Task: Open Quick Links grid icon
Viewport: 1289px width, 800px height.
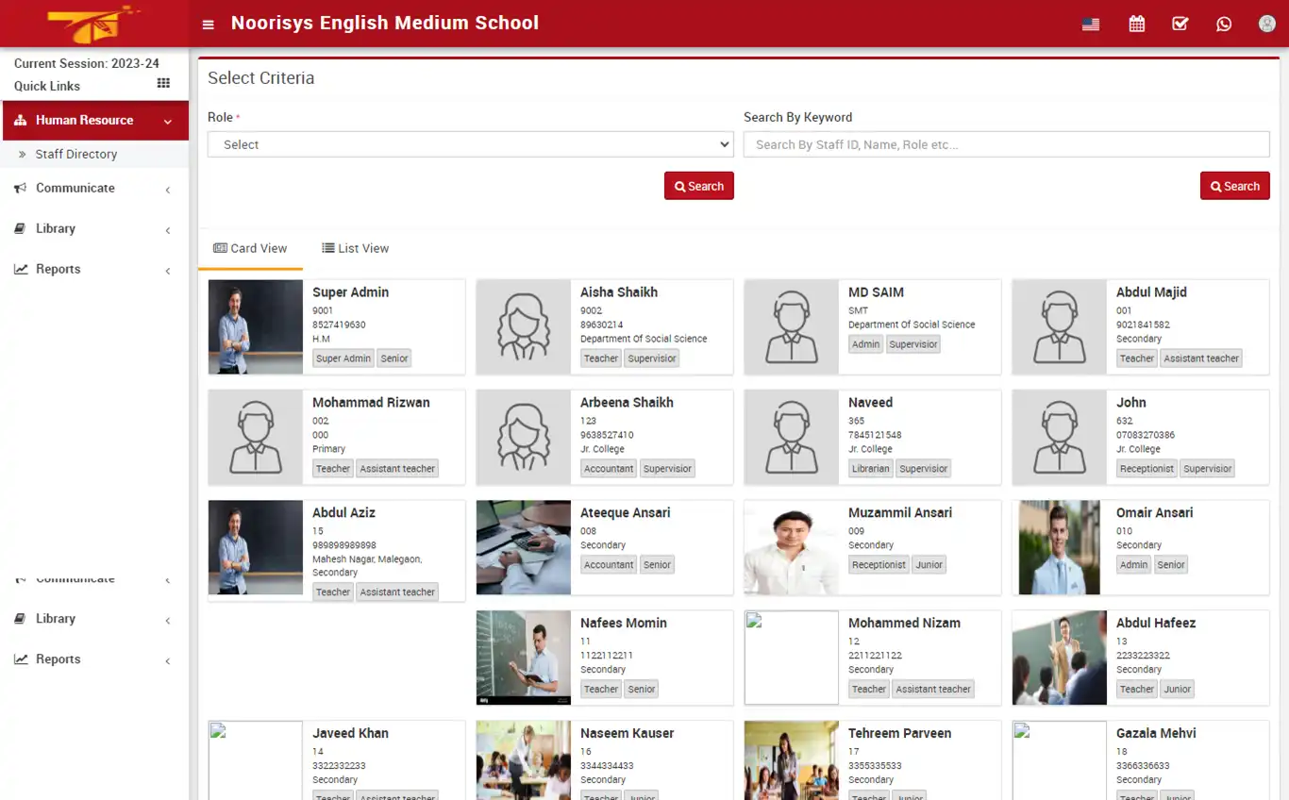Action: pos(165,85)
